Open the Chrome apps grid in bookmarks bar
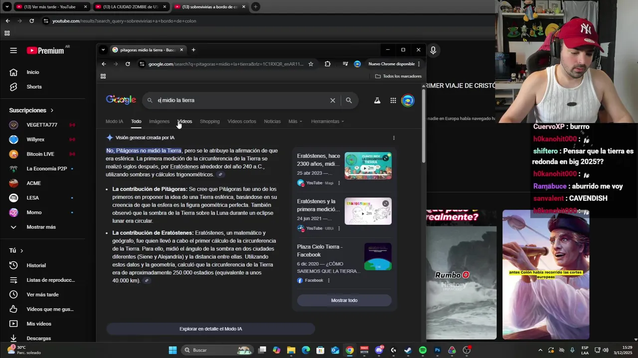Viewport: 638px width, 358px height. [103, 76]
